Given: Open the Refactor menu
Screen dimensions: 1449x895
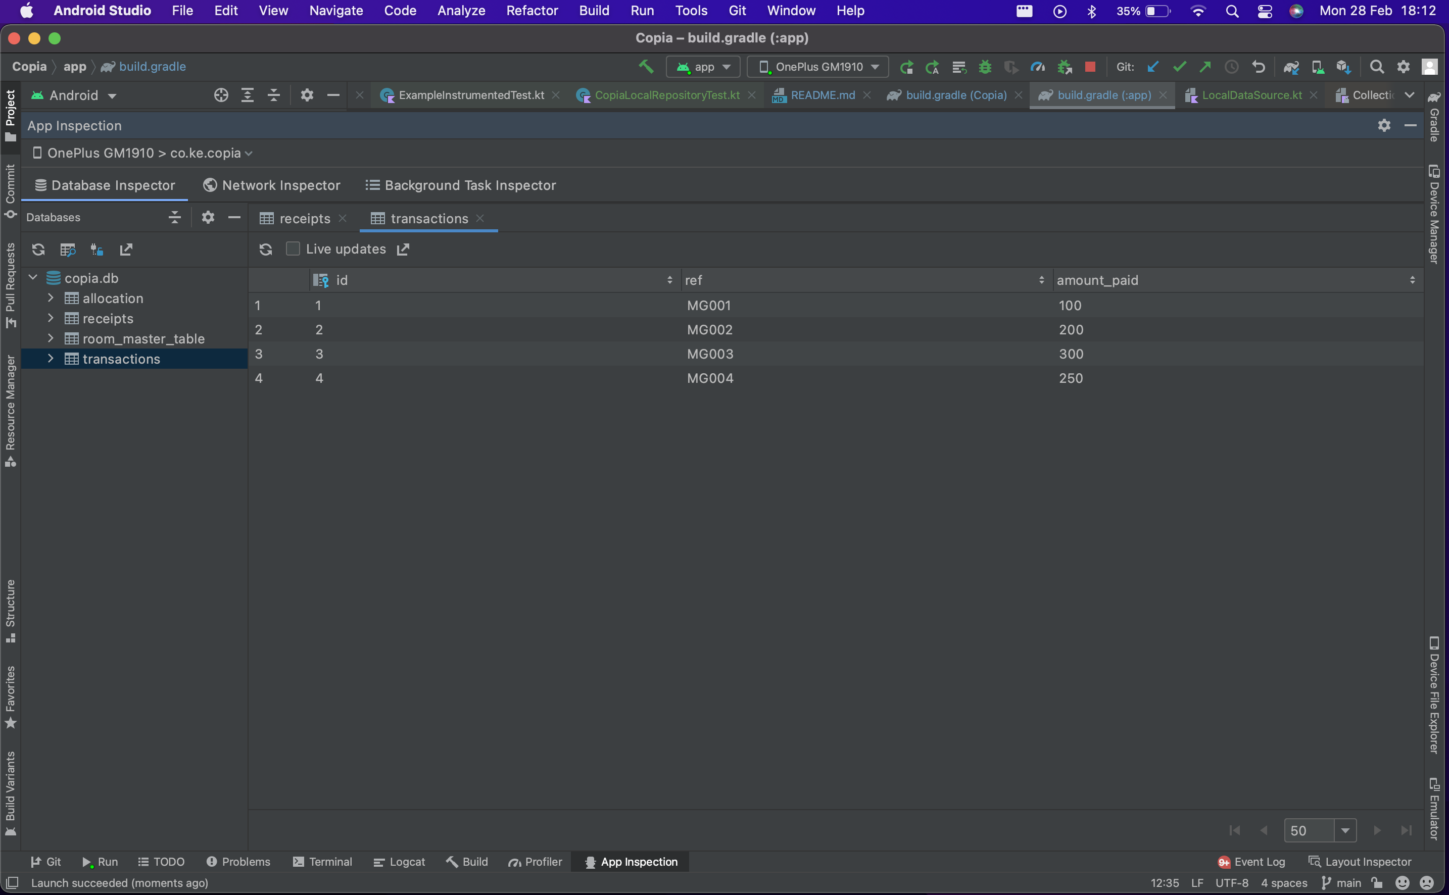Looking at the screenshot, I should tap(531, 11).
